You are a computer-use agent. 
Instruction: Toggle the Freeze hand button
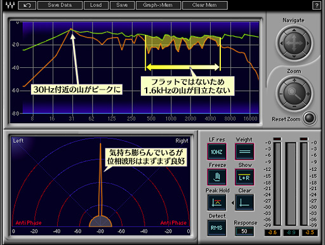click(x=217, y=177)
